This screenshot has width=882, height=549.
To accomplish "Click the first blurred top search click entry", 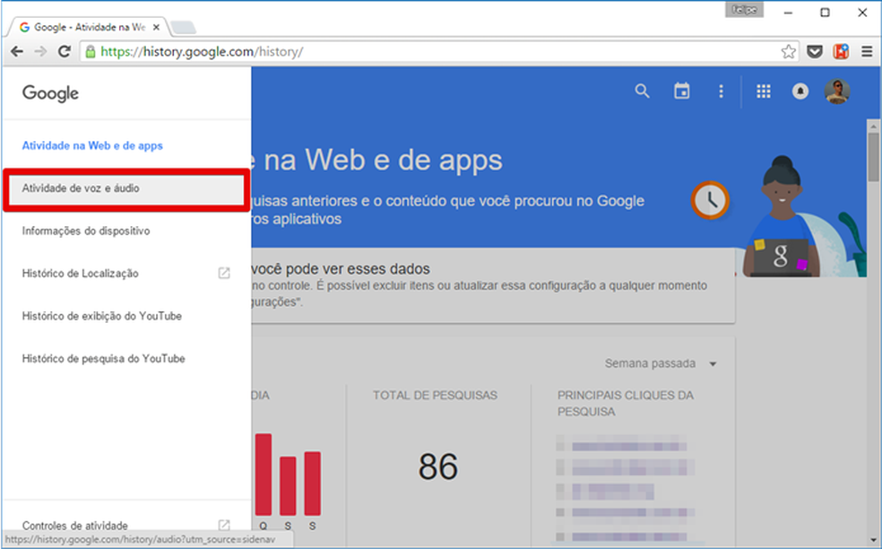I will [621, 446].
